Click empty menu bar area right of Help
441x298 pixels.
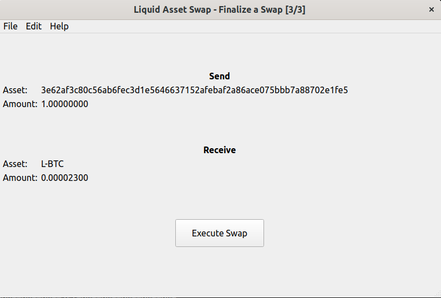pyautogui.click(x=250, y=26)
